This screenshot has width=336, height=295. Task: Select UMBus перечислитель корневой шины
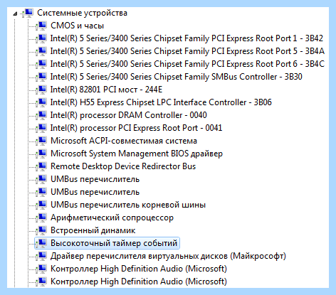click(x=128, y=205)
